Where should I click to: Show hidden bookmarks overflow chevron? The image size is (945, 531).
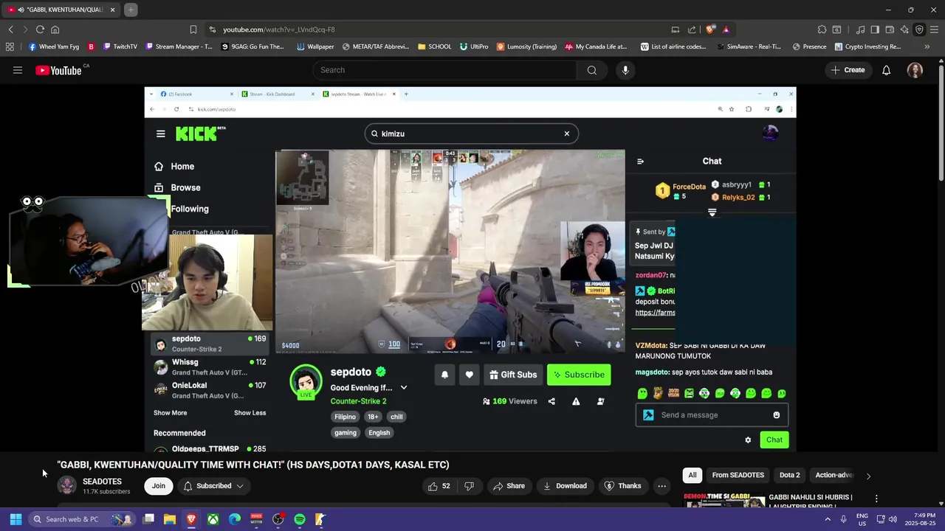(x=927, y=46)
